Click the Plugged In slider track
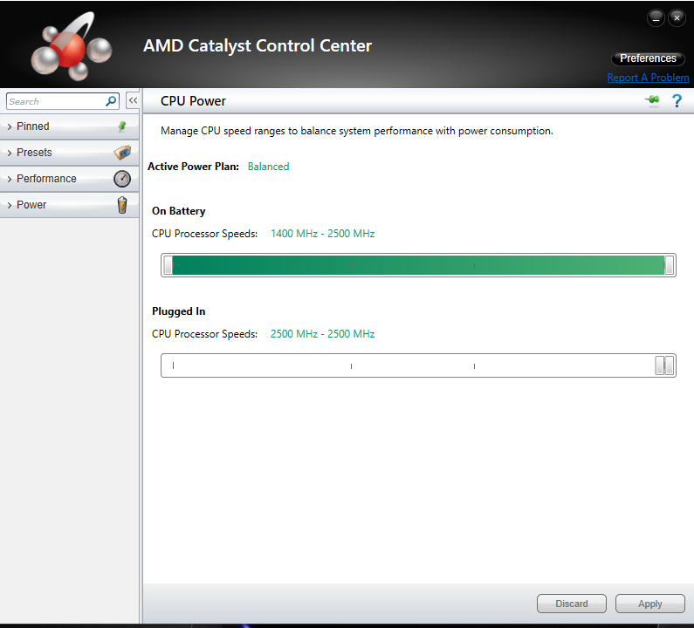 (418, 365)
